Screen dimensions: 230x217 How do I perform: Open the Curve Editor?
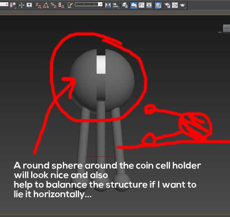(x=141, y=5)
